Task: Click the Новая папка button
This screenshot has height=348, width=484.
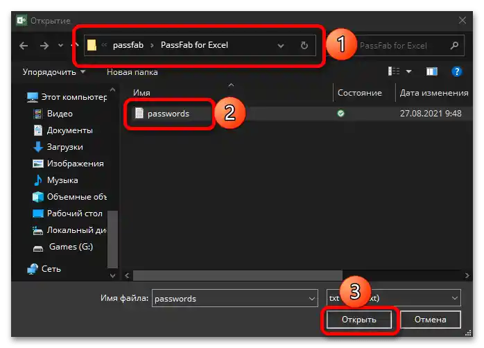Action: point(132,72)
